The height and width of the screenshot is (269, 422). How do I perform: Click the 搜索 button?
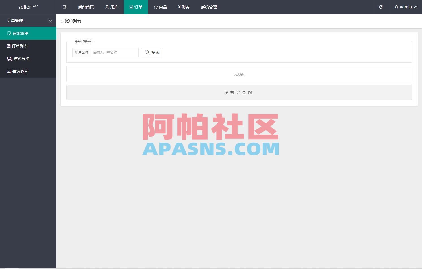(x=152, y=52)
